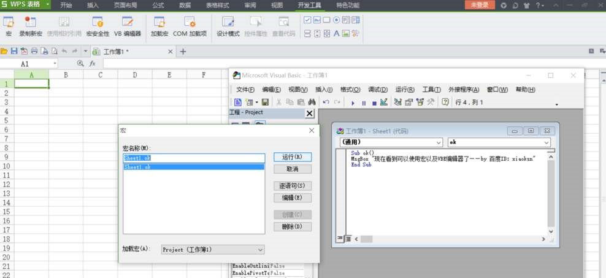The height and width of the screenshot is (278, 606).
Task: Click the 运行(R) button in macro dialog
Action: [x=292, y=157]
